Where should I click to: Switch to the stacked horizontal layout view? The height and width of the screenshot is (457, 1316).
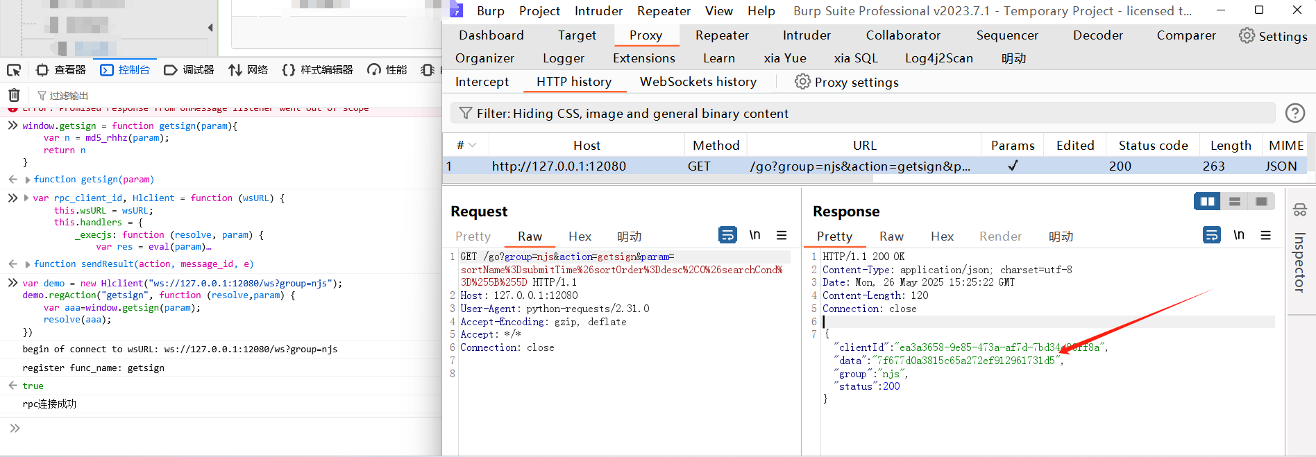[x=1235, y=201]
